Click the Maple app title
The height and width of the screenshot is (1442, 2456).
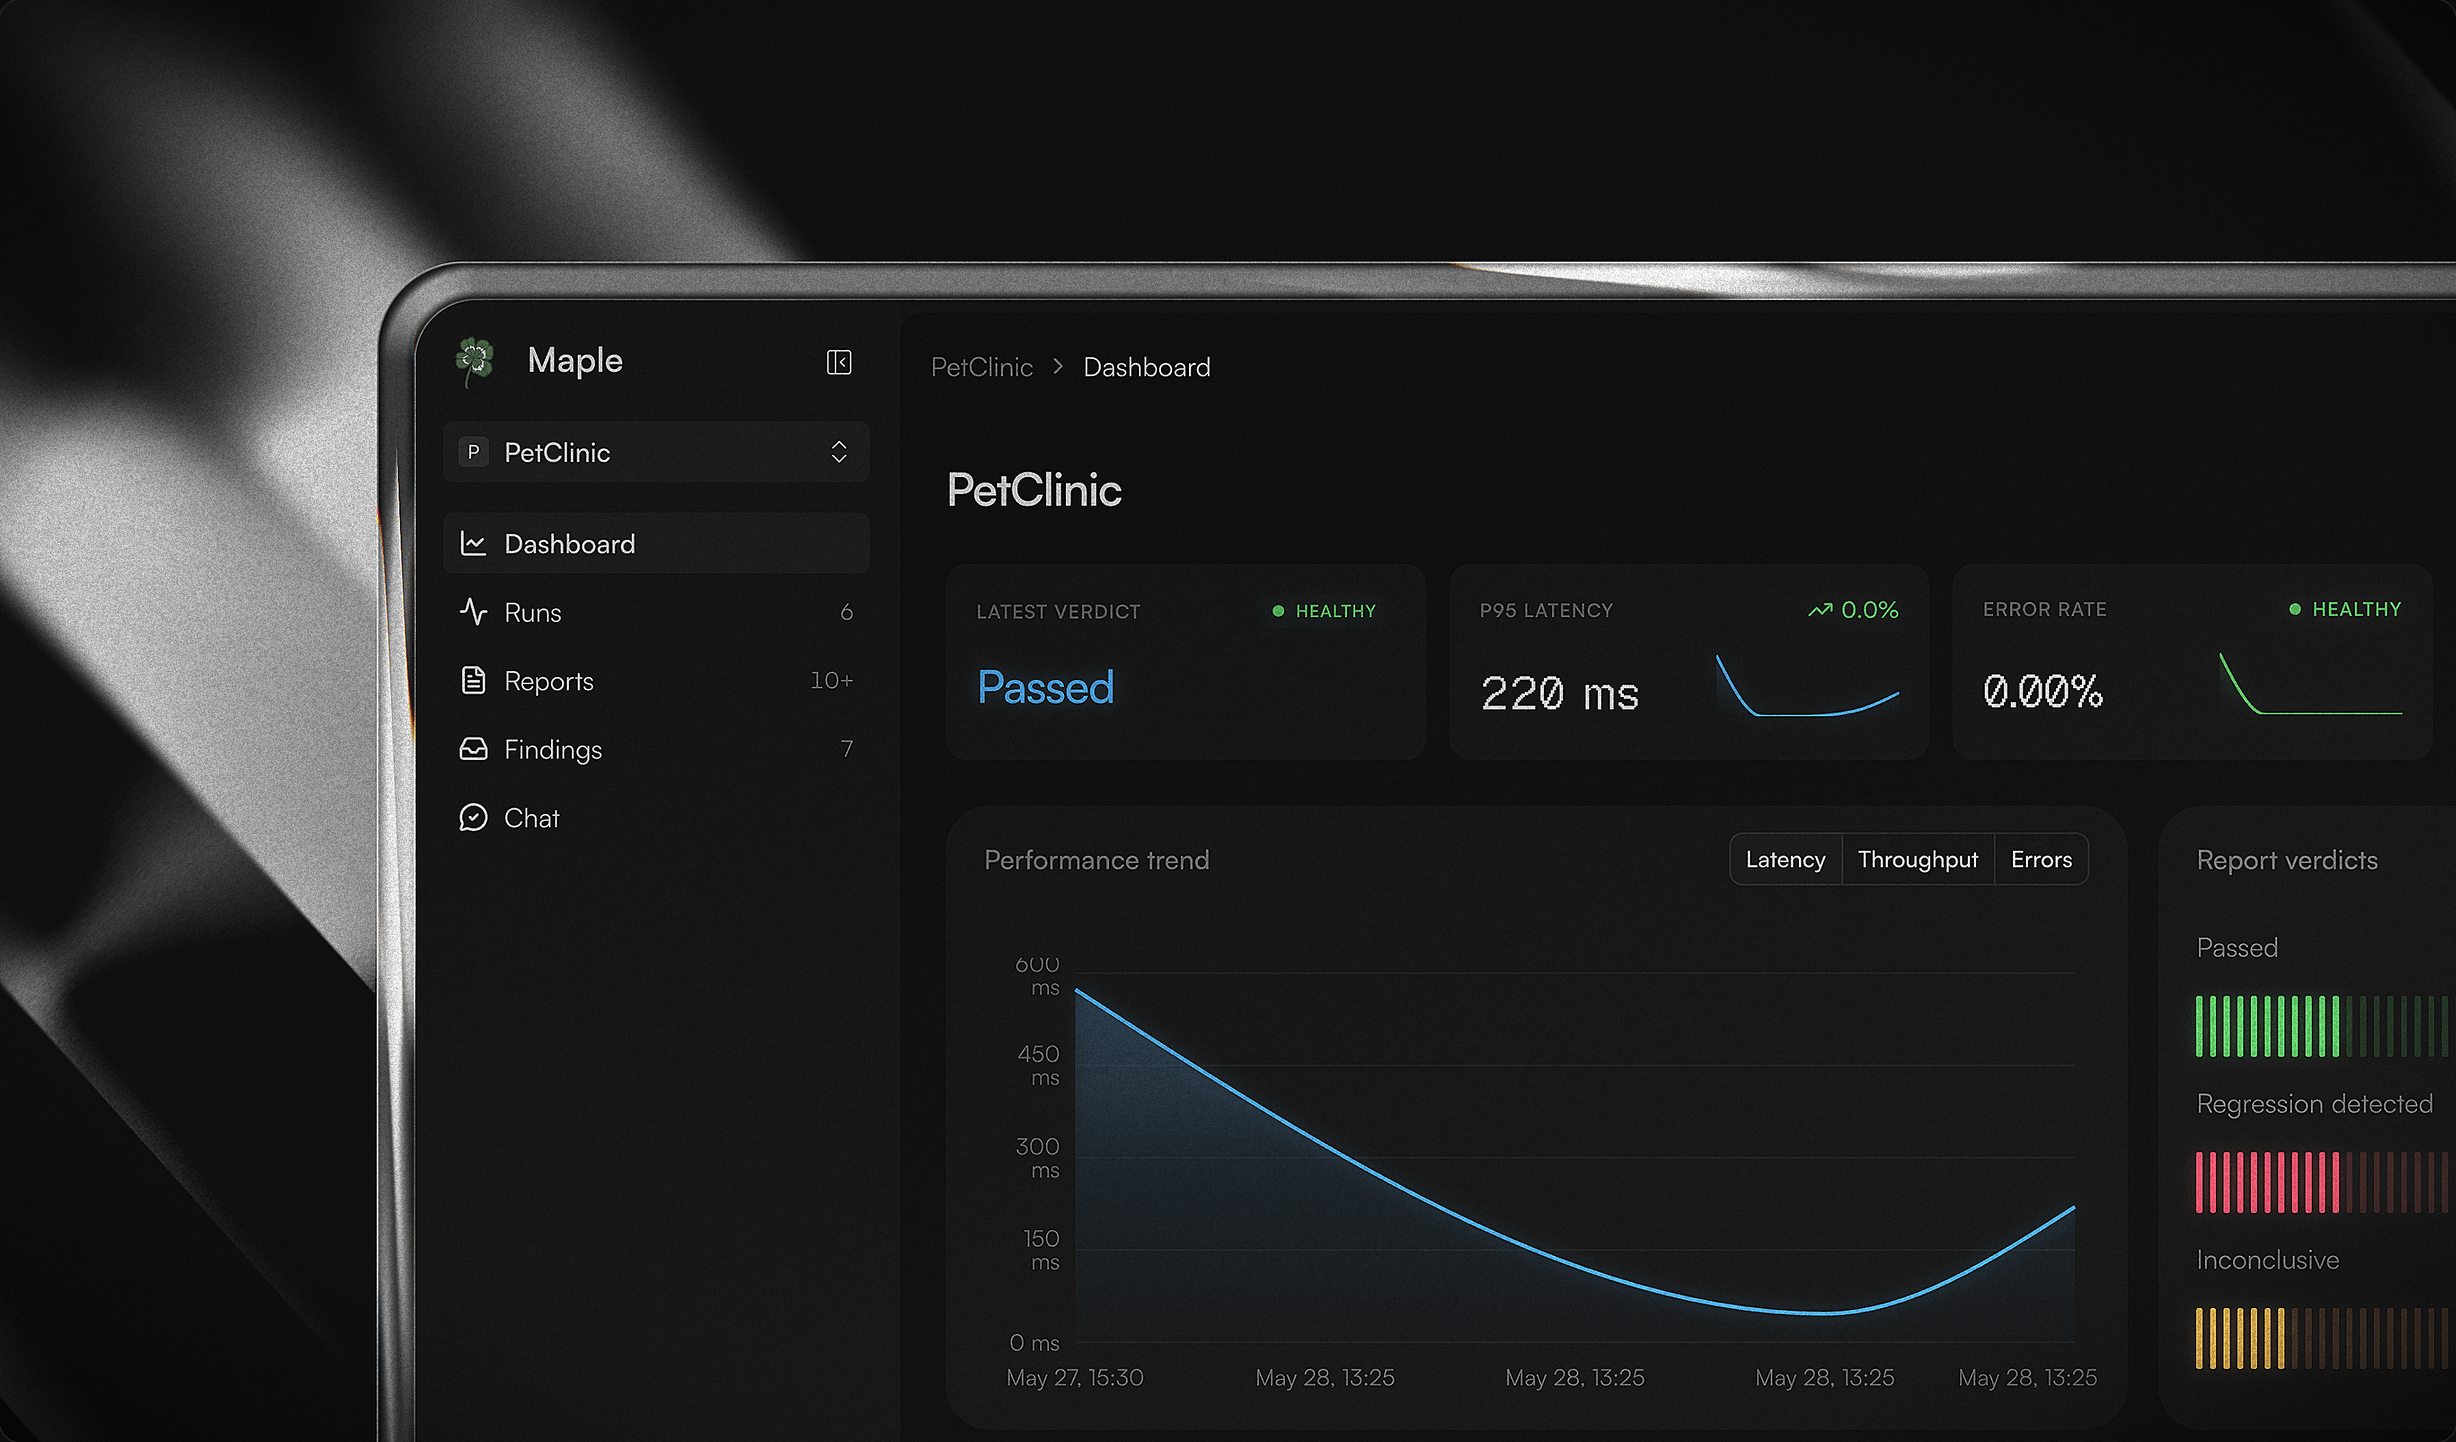pos(575,362)
